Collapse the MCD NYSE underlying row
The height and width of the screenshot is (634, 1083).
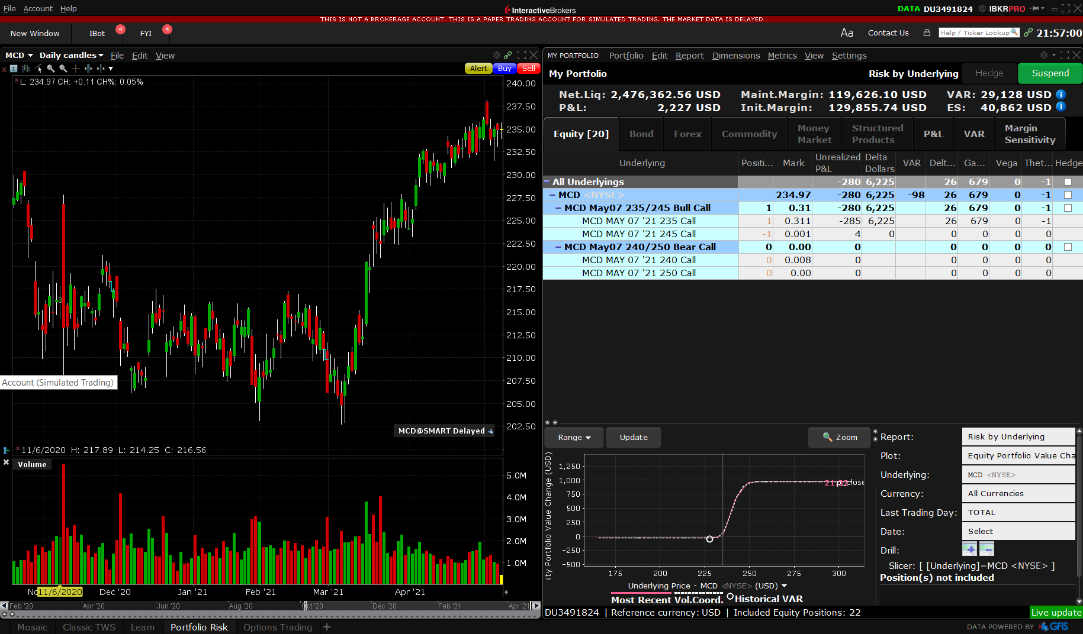point(552,195)
